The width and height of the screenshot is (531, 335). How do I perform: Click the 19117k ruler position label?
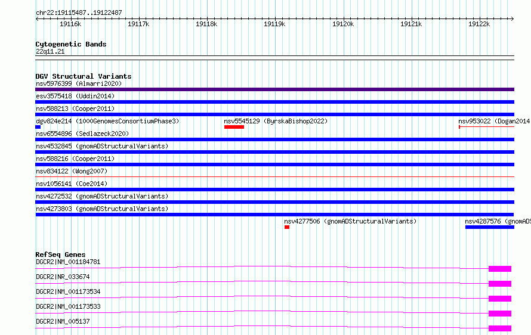coord(138,24)
